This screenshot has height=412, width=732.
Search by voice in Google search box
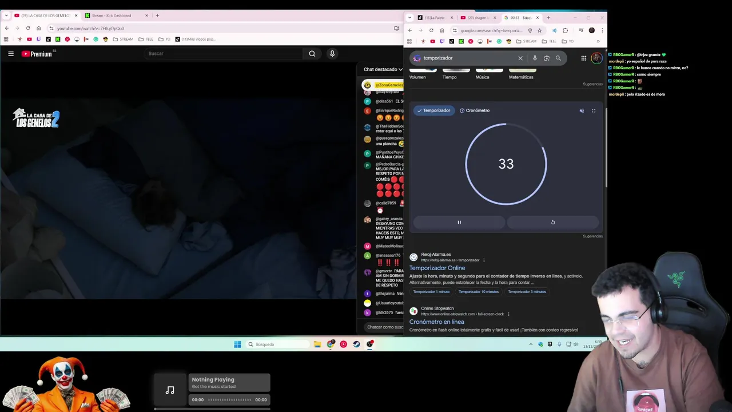(535, 58)
